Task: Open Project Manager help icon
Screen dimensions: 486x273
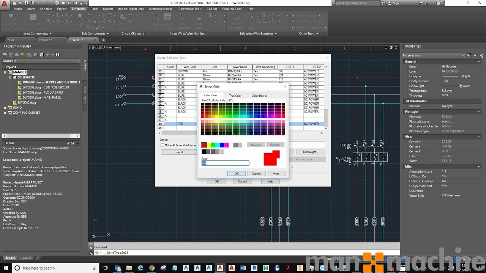Action: click(x=57, y=55)
